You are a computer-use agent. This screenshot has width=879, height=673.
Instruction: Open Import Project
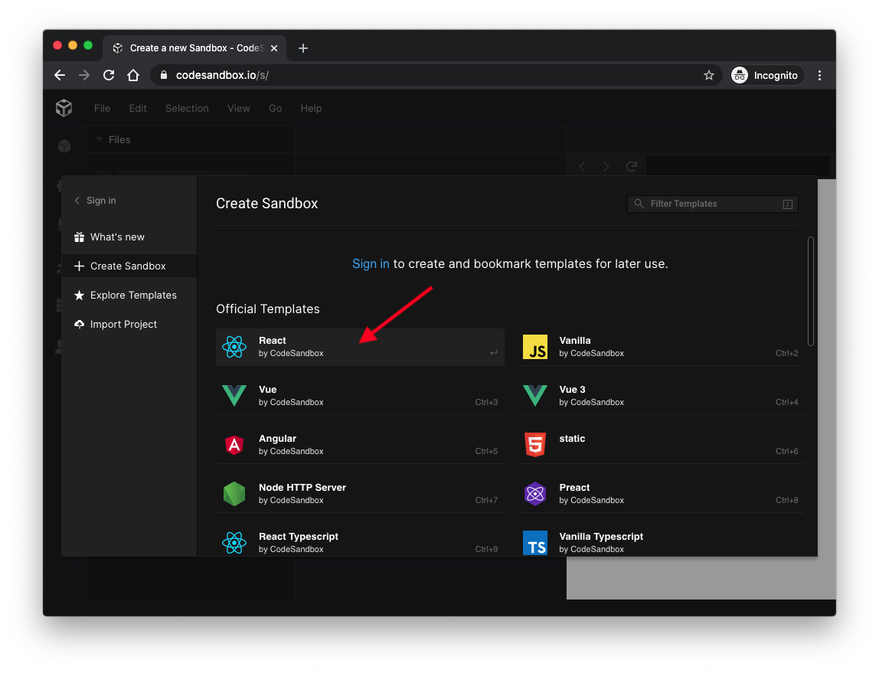pos(129,325)
